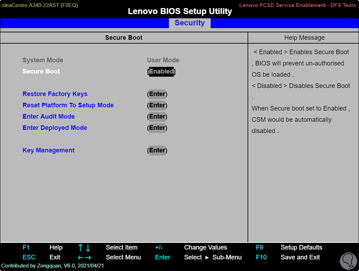Select the Security tab
The height and width of the screenshot is (271, 359).
point(190,23)
